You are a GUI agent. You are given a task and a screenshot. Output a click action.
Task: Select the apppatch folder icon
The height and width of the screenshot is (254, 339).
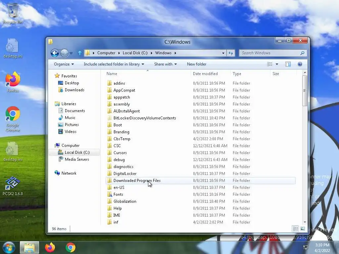click(x=109, y=97)
